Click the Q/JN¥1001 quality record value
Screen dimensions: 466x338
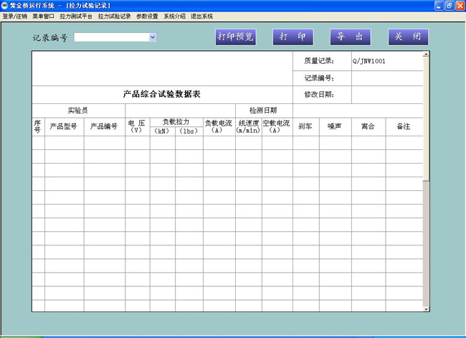pos(368,61)
